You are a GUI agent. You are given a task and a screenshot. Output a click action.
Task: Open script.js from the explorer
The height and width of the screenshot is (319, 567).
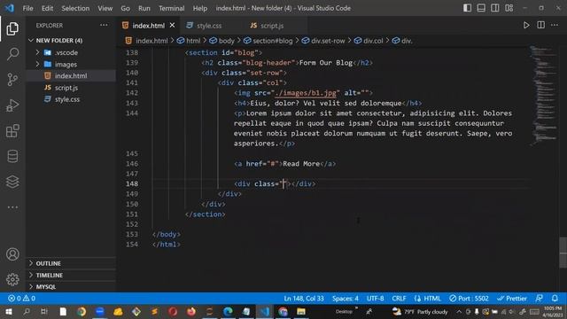66,88
